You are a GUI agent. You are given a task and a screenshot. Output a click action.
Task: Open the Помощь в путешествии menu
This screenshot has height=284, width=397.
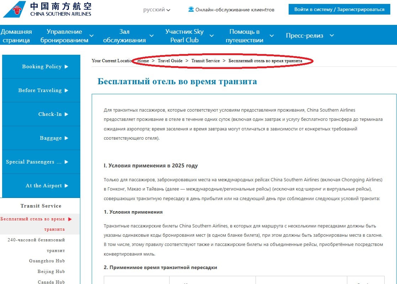(x=245, y=35)
